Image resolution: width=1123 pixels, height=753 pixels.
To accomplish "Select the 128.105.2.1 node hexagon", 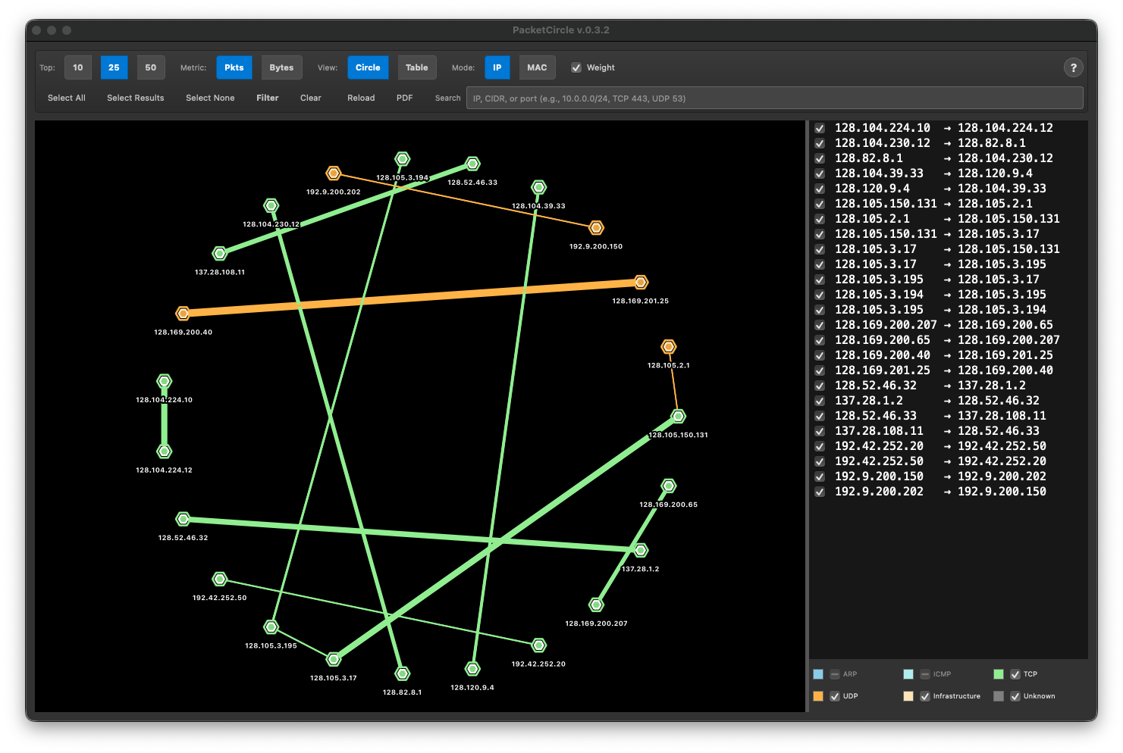I will (x=668, y=346).
